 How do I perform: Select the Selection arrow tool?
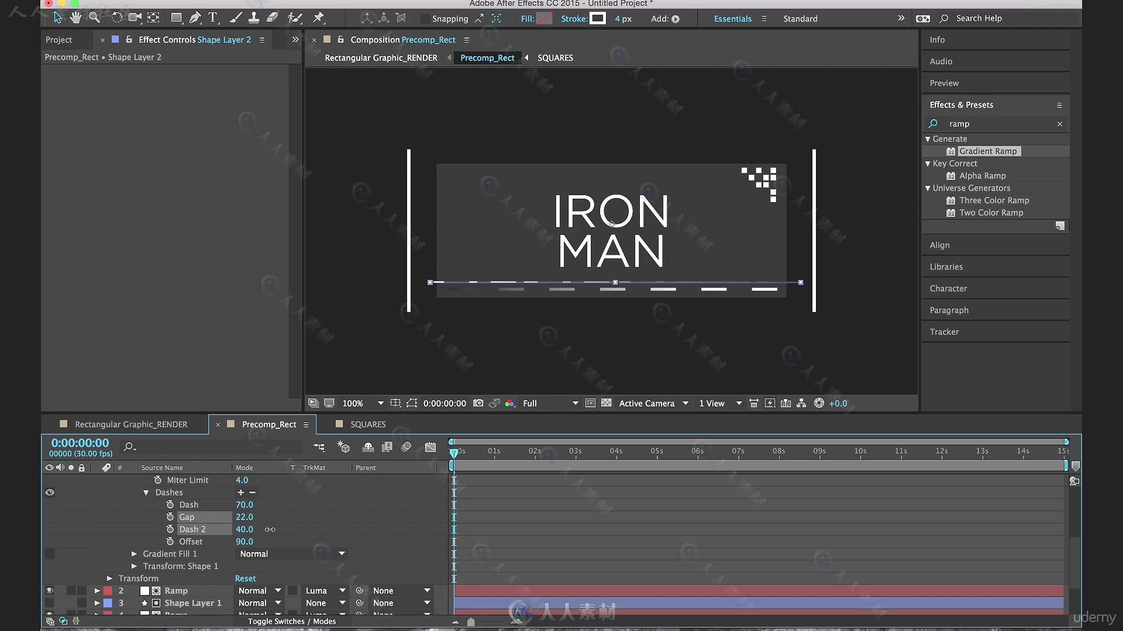57,18
